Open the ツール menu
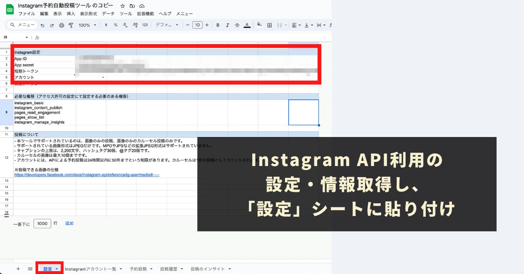The image size is (524, 274). [x=126, y=14]
